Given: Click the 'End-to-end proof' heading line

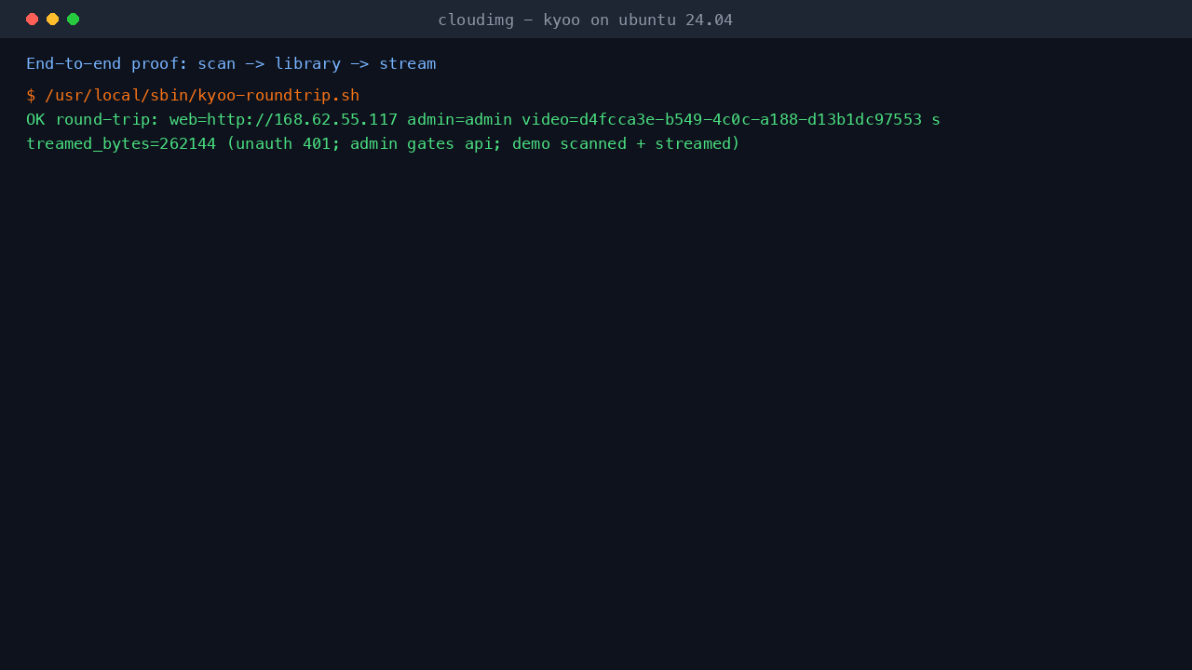Looking at the screenshot, I should tap(231, 63).
